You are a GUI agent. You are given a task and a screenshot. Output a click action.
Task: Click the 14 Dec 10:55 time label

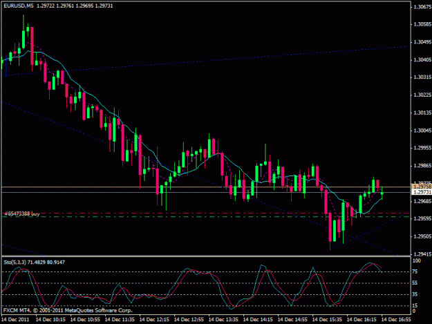85,320
